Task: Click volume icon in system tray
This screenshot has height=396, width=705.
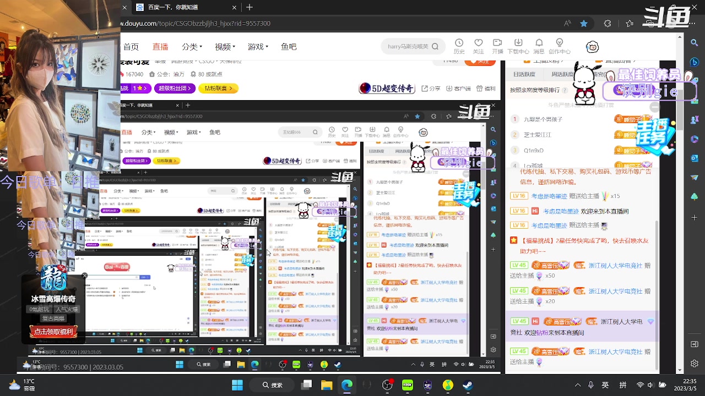Action: [x=650, y=385]
